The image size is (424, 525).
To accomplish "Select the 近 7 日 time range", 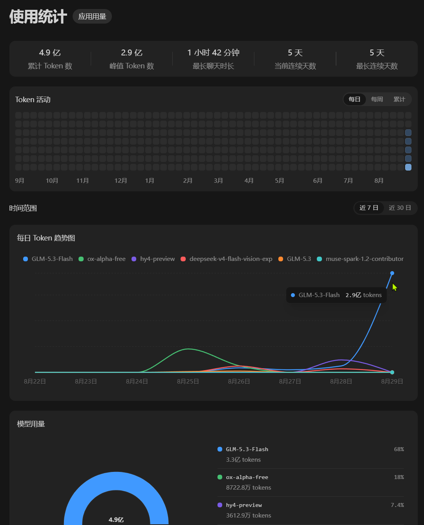I will [369, 208].
